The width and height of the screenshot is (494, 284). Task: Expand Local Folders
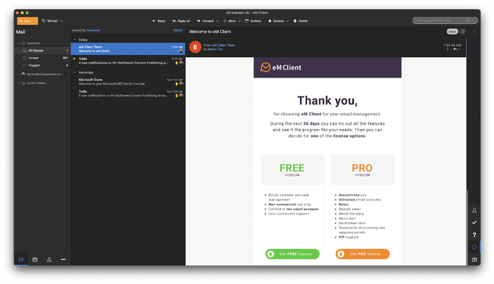[x=18, y=83]
